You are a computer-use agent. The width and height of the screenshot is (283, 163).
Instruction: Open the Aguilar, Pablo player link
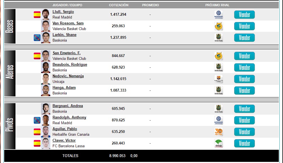tap(65, 129)
